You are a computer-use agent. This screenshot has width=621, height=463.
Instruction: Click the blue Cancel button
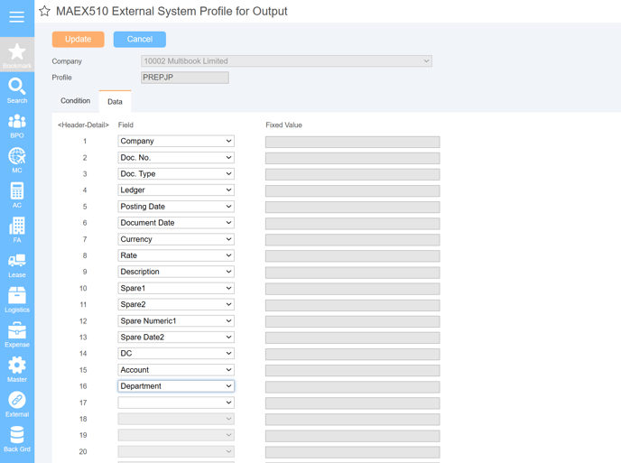click(139, 39)
